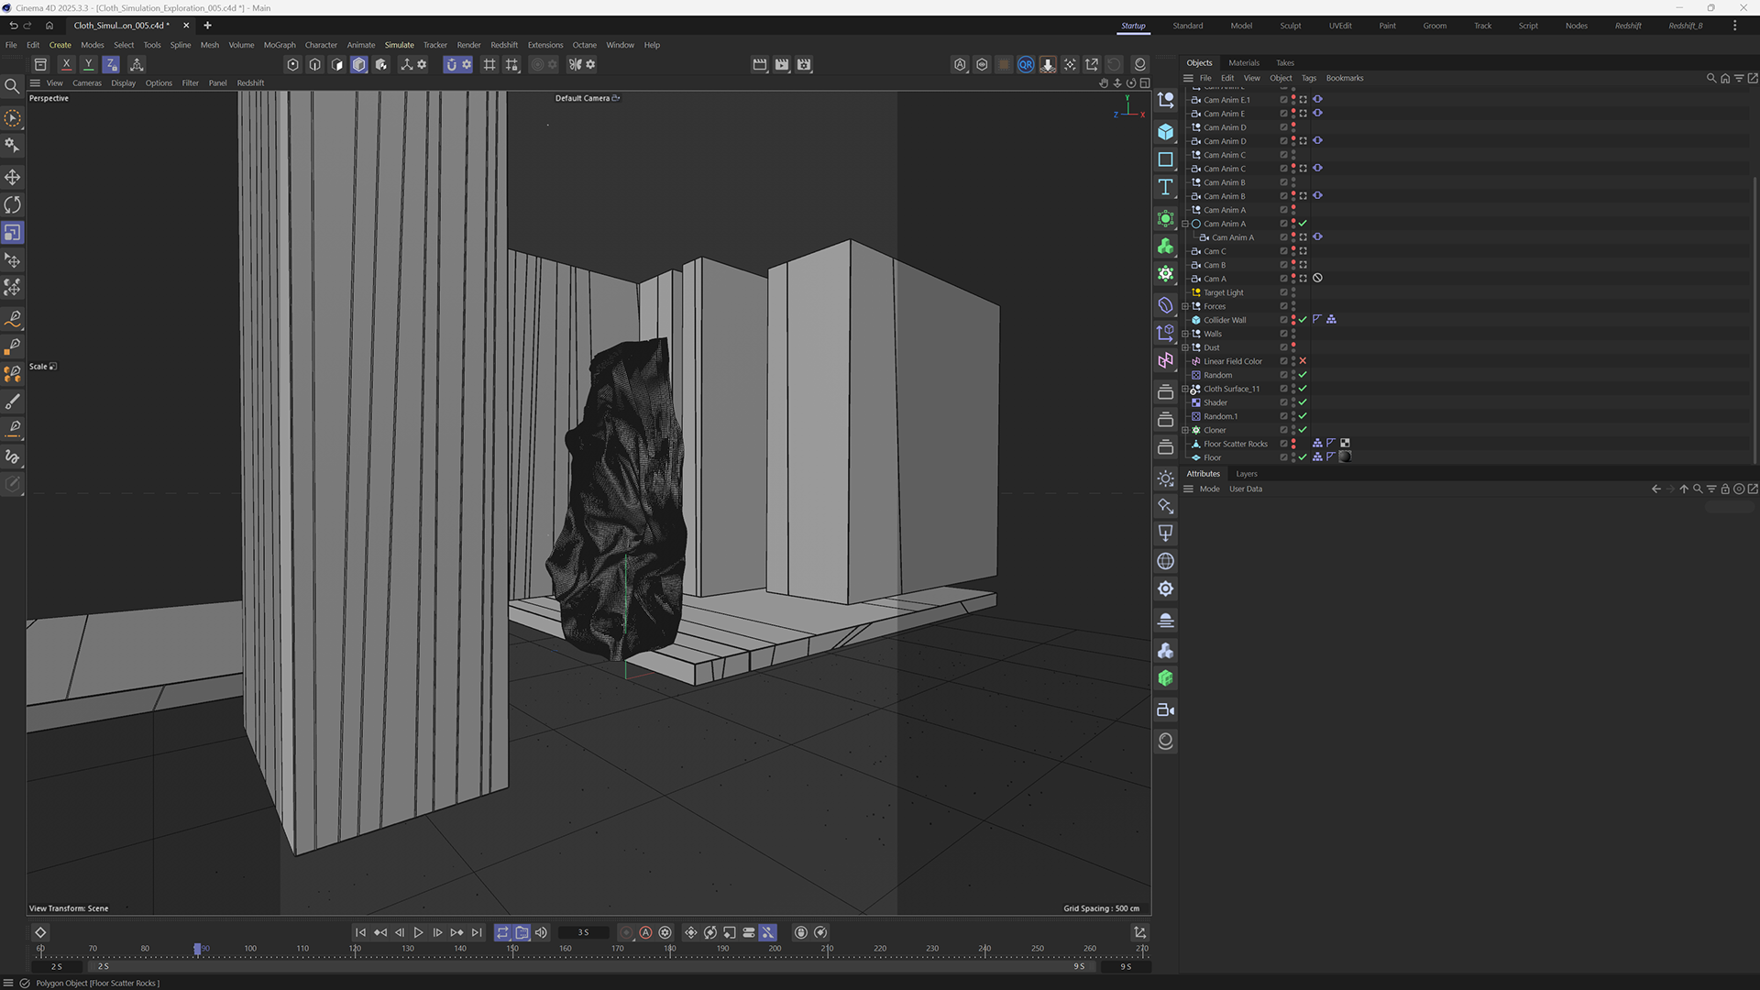Click the Cube primitive icon
Image resolution: width=1760 pixels, height=990 pixels.
(1165, 132)
